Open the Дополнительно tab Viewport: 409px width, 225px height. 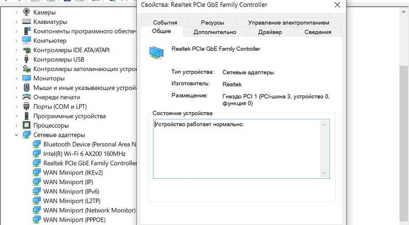[x=215, y=32]
